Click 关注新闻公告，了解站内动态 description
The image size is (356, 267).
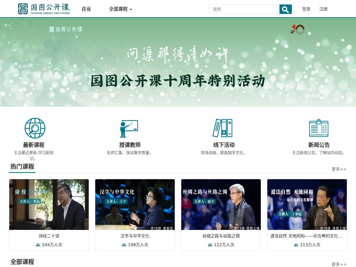click(x=319, y=153)
